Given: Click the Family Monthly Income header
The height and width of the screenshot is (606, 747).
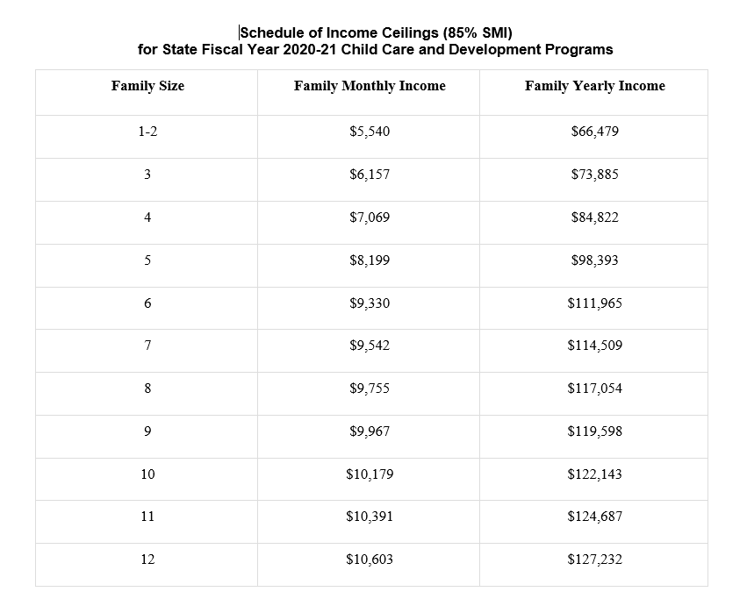Looking at the screenshot, I should tap(370, 86).
